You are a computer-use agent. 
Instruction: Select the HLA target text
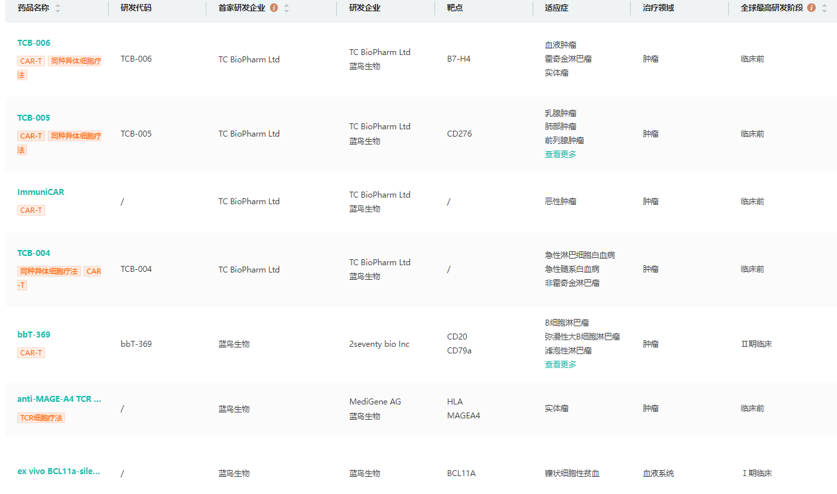pyautogui.click(x=455, y=402)
